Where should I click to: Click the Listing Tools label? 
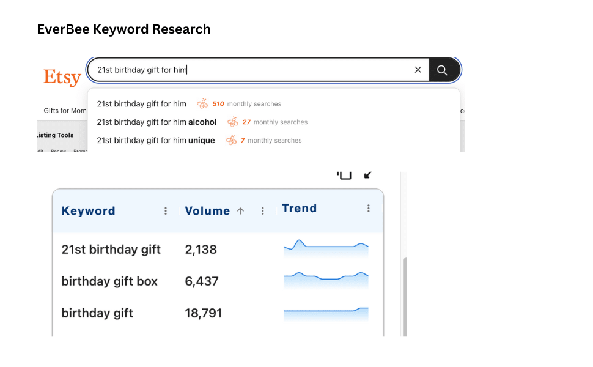(55, 135)
